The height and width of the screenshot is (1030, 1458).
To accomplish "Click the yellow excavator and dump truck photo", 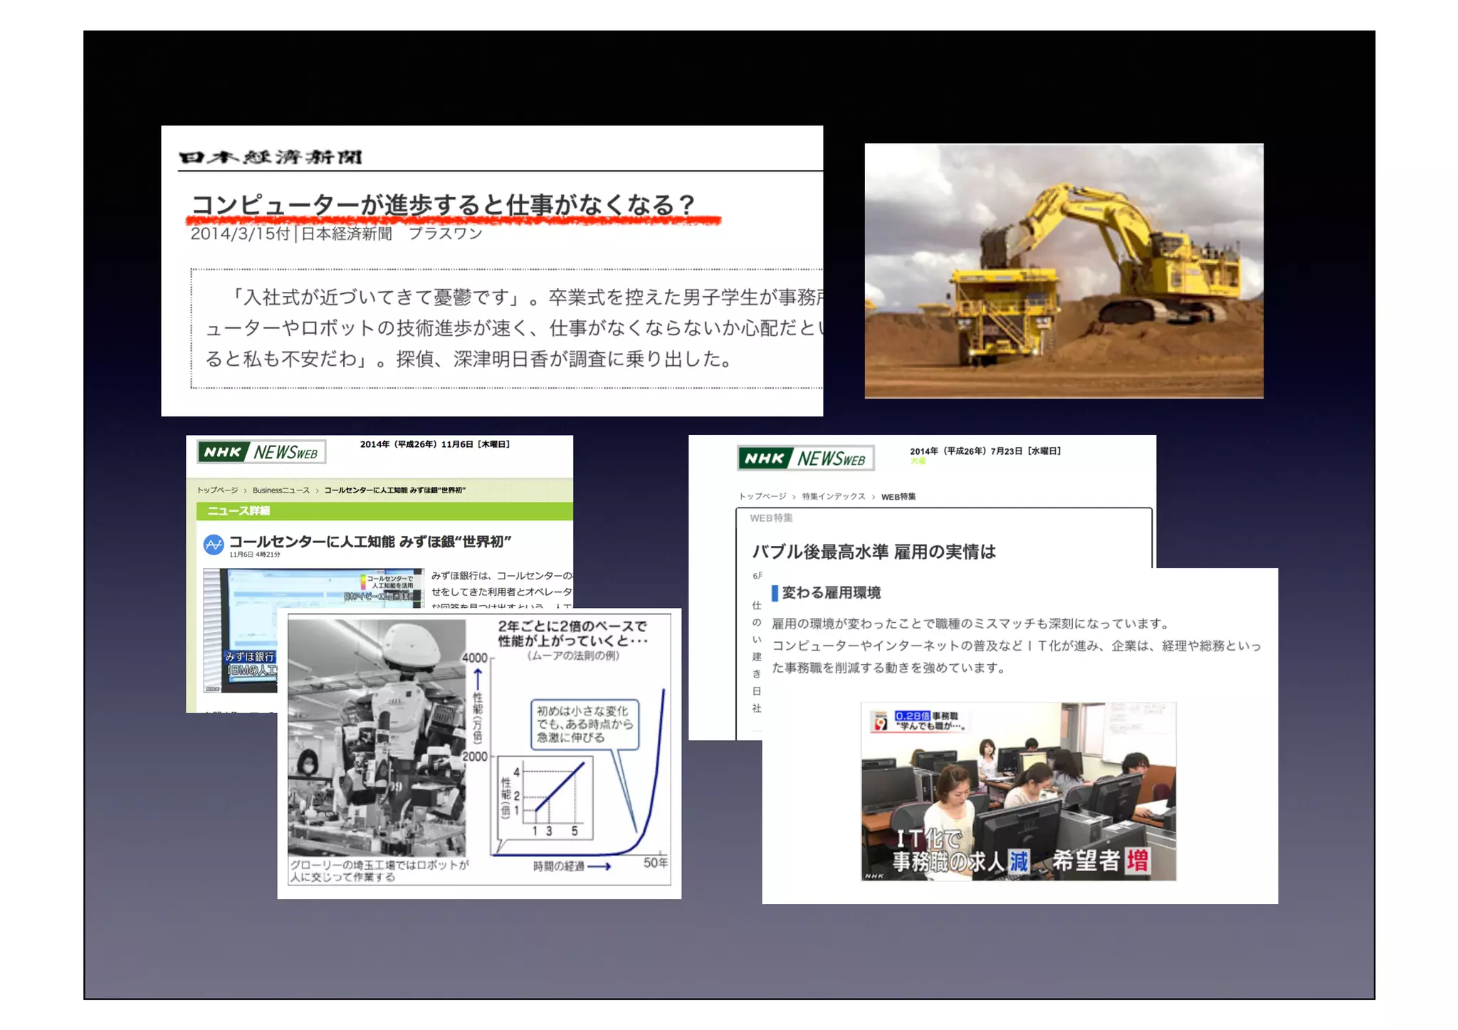I will [1064, 270].
